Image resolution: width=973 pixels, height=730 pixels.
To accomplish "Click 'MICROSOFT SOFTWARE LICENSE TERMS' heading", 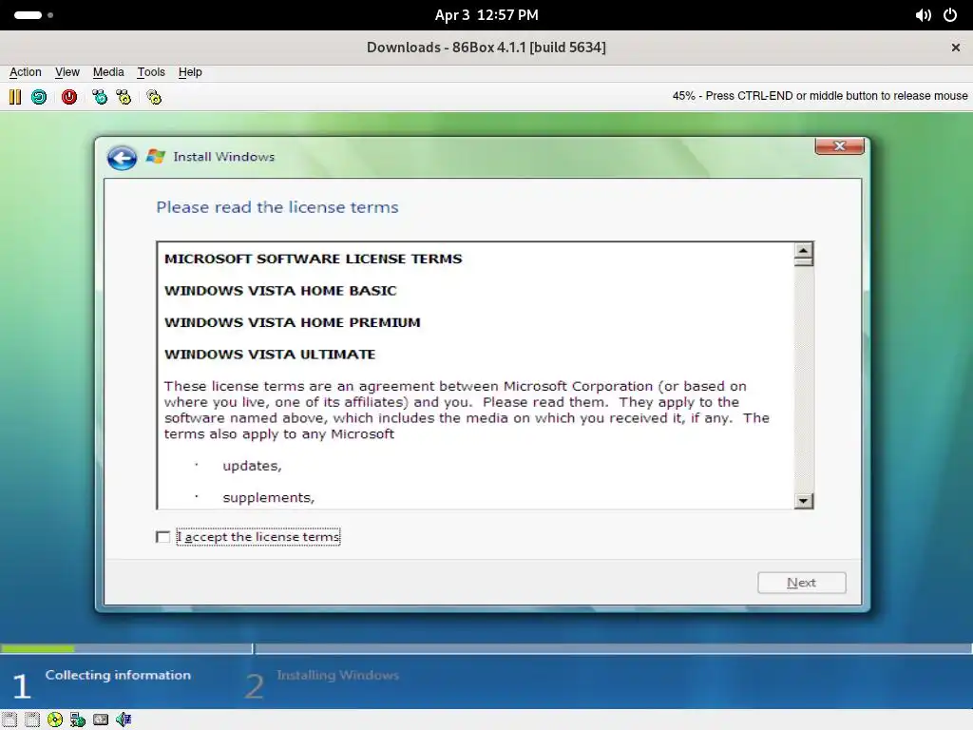I will [314, 259].
